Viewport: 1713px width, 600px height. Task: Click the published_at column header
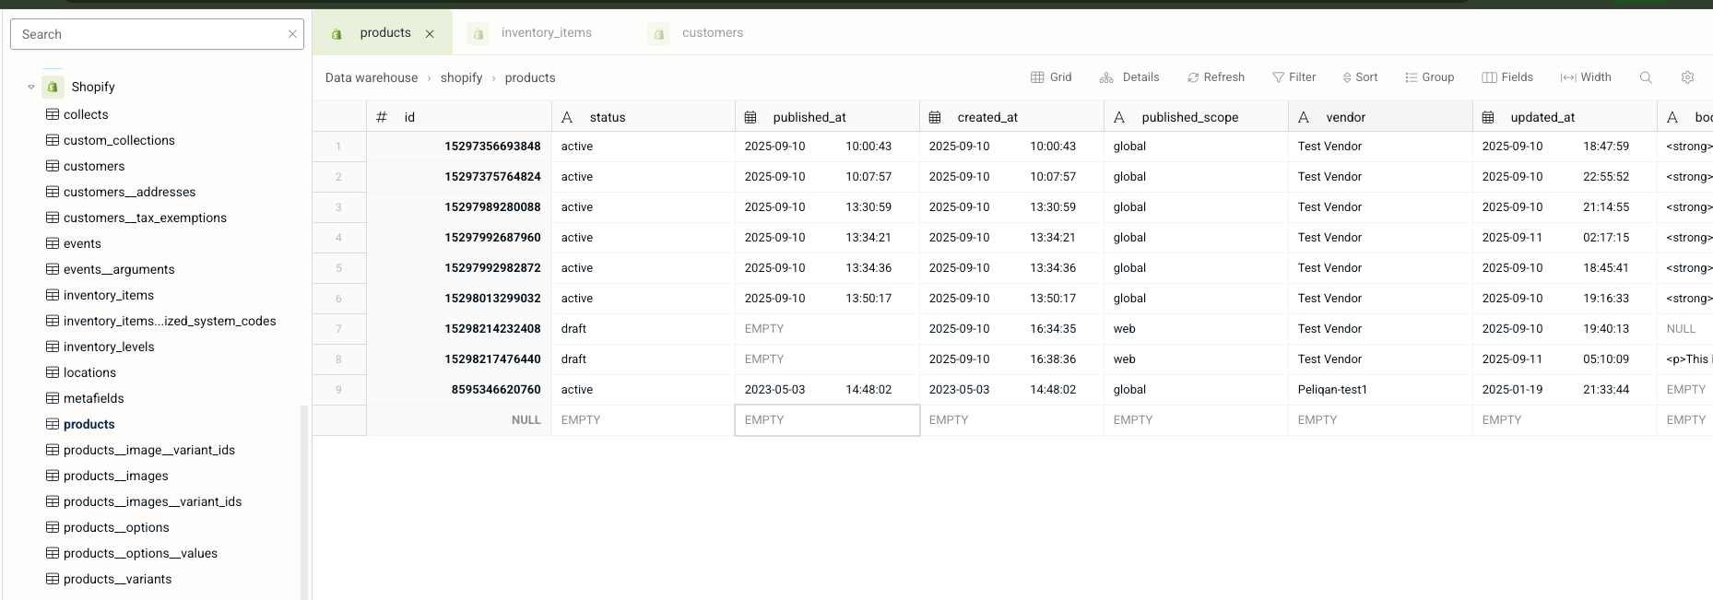pos(828,117)
